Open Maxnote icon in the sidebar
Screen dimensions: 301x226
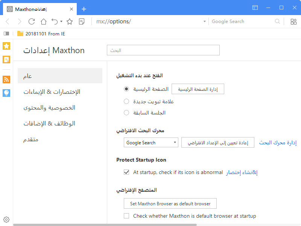(x=6, y=60)
